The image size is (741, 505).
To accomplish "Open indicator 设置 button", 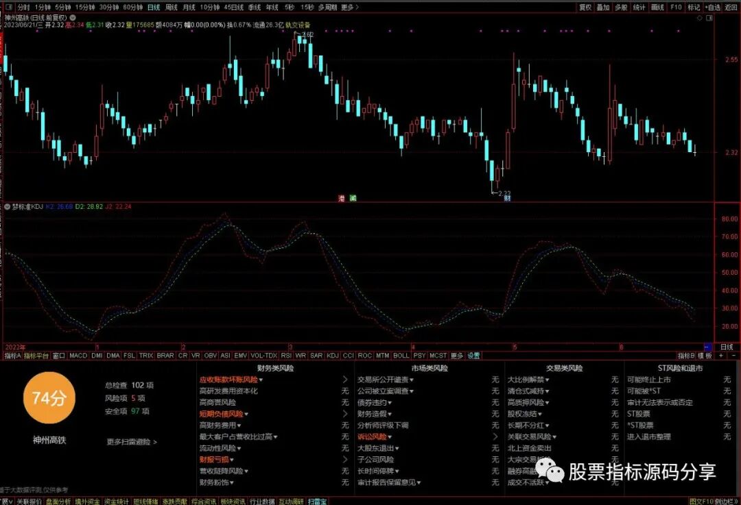I will [473, 356].
